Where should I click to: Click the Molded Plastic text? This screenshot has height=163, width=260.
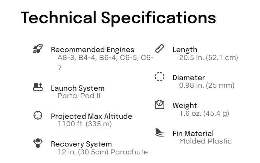[x=205, y=141]
